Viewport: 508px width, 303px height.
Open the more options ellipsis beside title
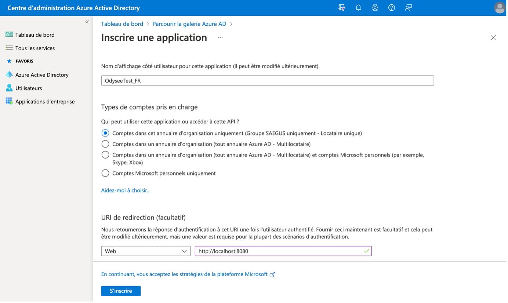[221, 38]
